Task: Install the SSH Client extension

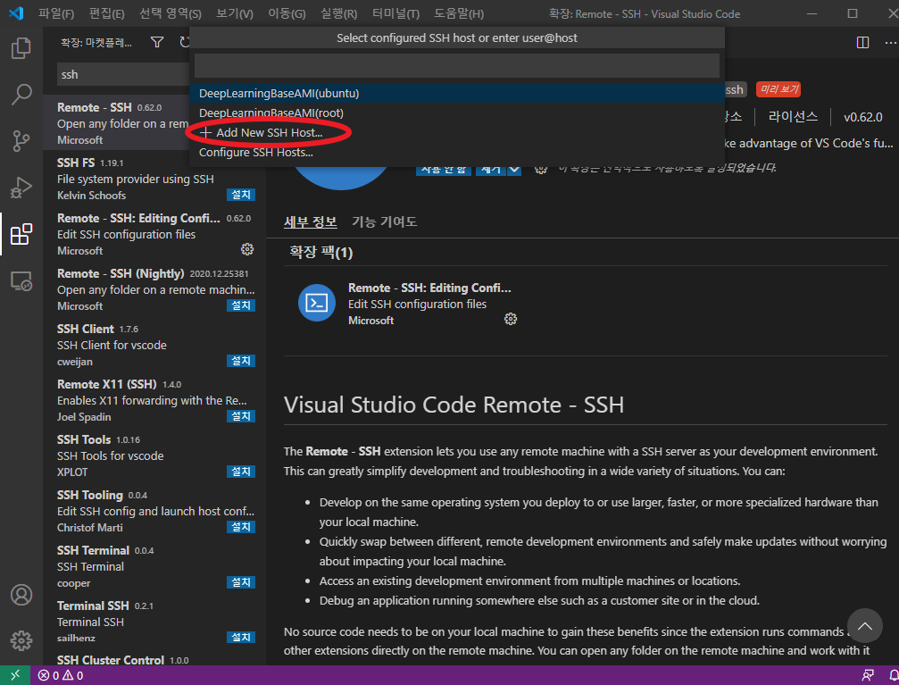Action: click(241, 361)
